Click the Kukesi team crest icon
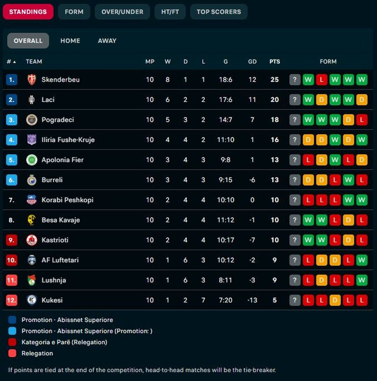 (x=31, y=300)
